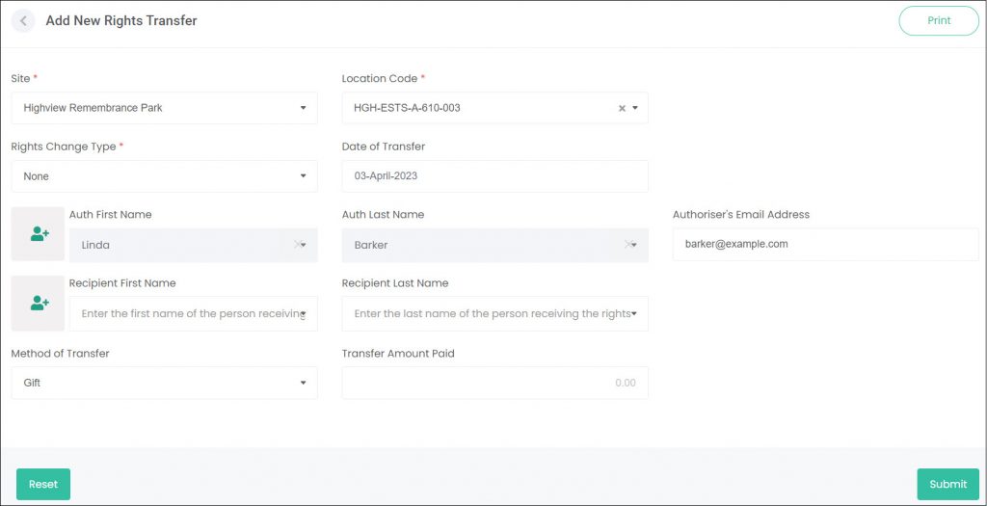Open the Site dropdown
Viewport: 987px width, 506px height.
tap(164, 108)
